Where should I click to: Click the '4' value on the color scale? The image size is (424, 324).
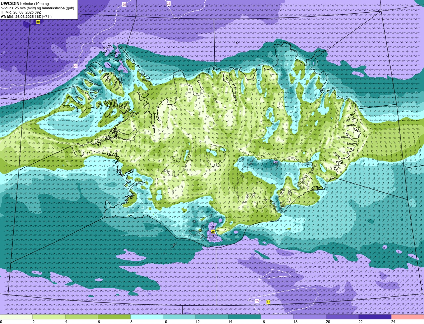[x=66, y=322]
